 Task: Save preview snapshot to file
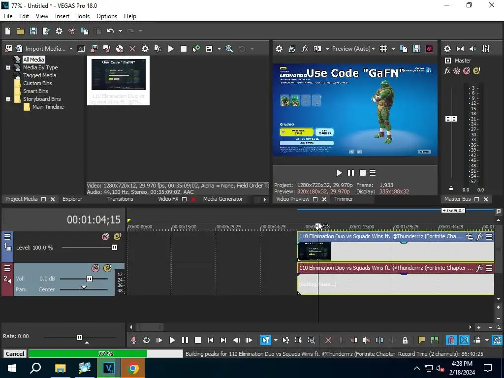(x=416, y=49)
